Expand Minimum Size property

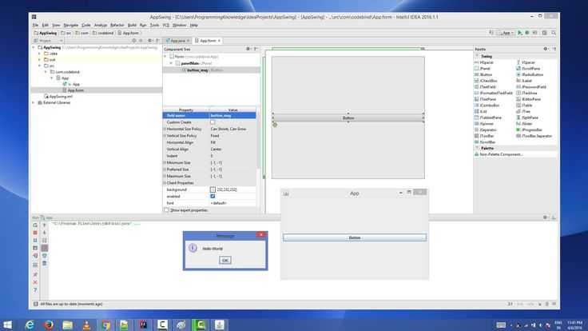(x=165, y=163)
